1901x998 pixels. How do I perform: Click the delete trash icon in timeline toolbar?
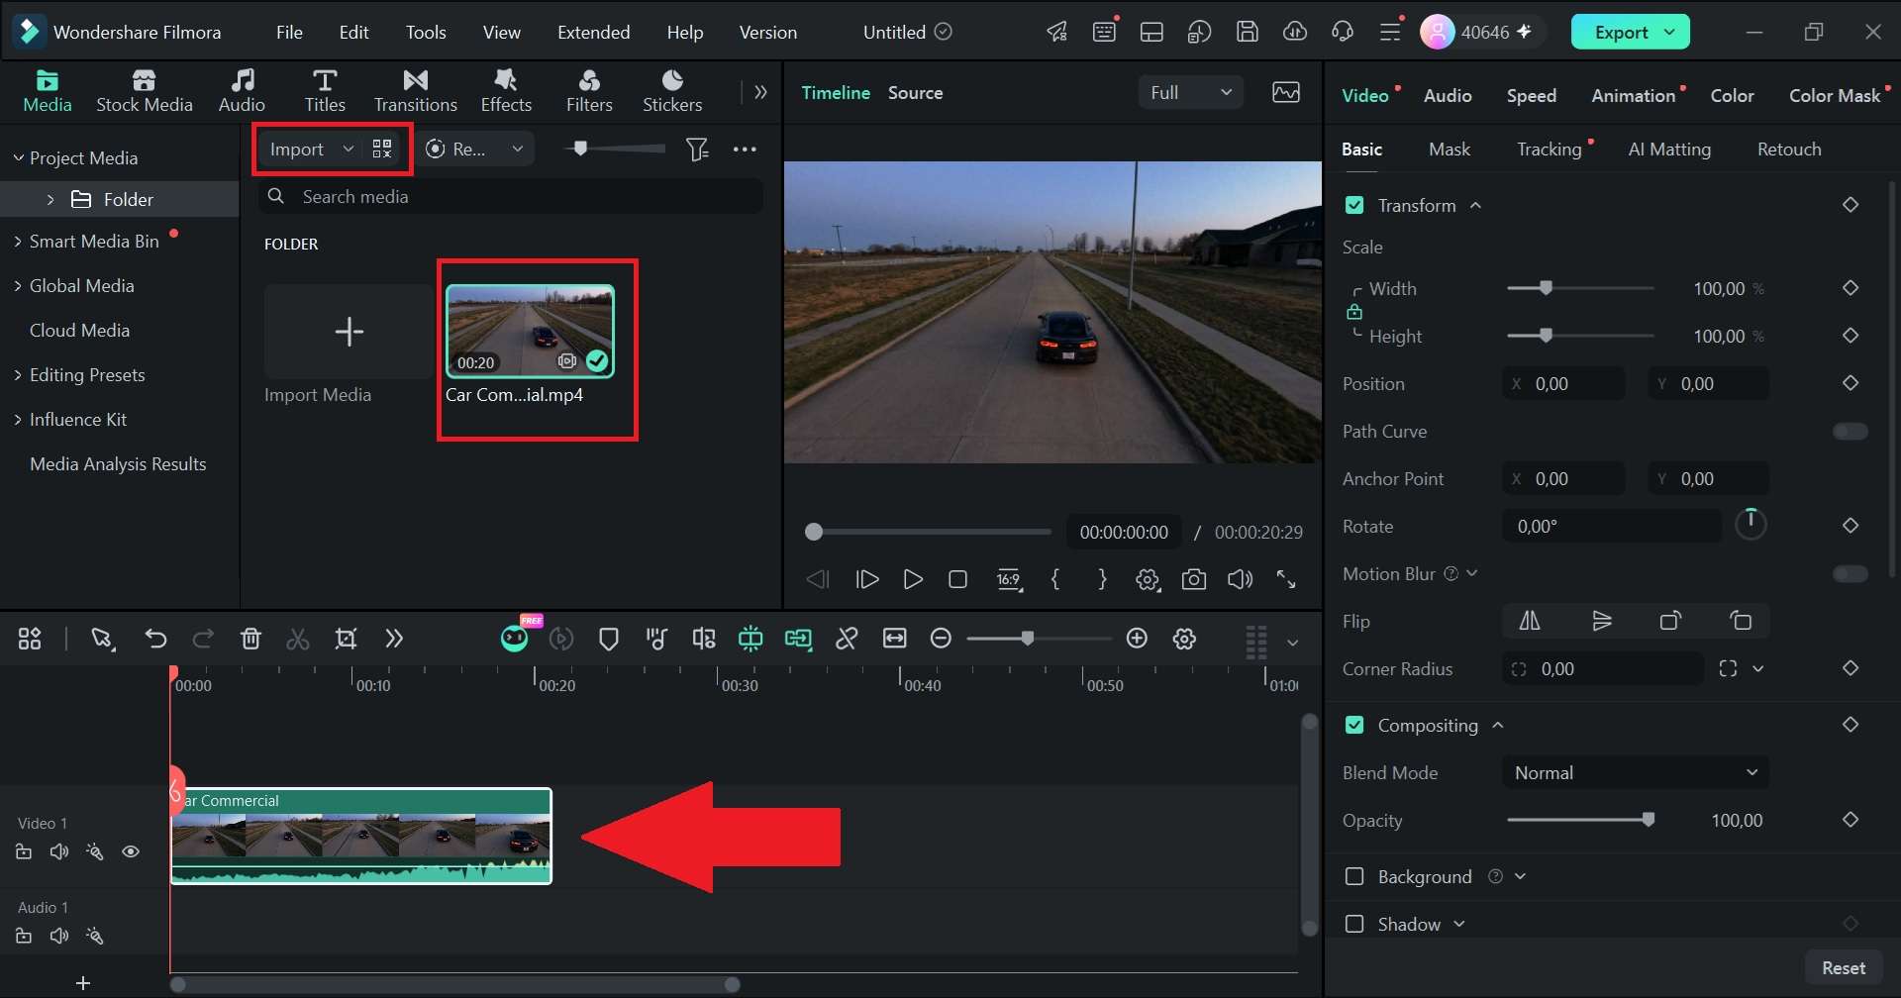coord(250,639)
